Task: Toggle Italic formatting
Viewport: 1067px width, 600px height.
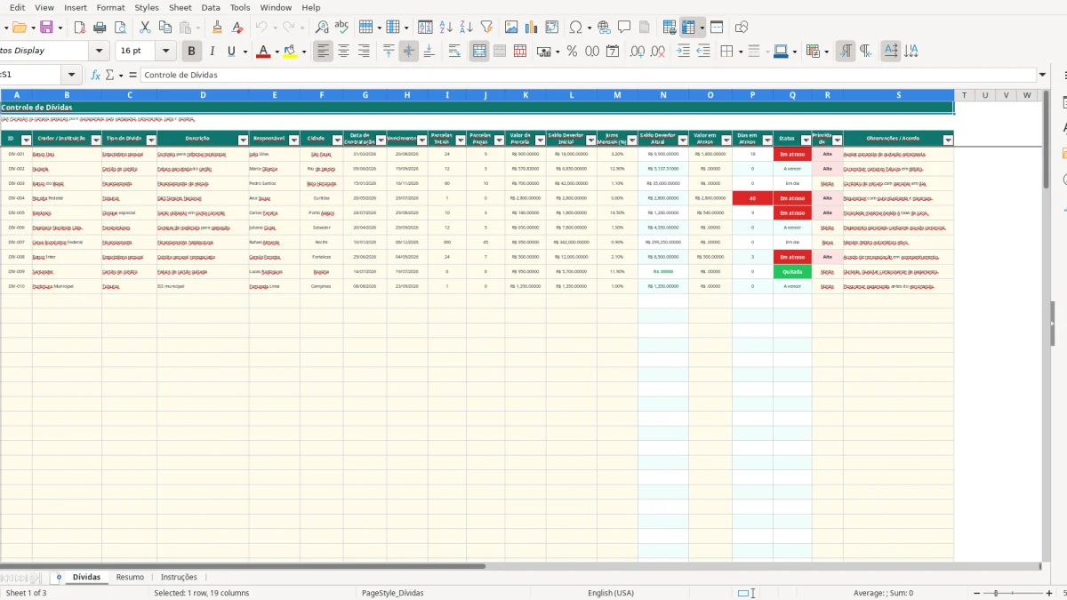Action: point(212,52)
